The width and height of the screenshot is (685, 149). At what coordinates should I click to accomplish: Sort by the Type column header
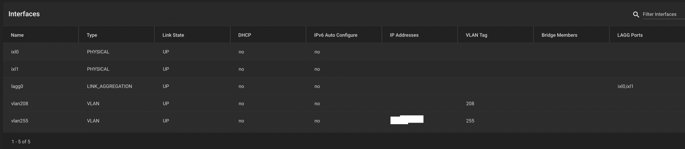coord(92,35)
